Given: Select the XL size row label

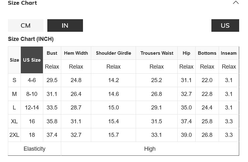Looking at the screenshot, I should [x=14, y=121].
